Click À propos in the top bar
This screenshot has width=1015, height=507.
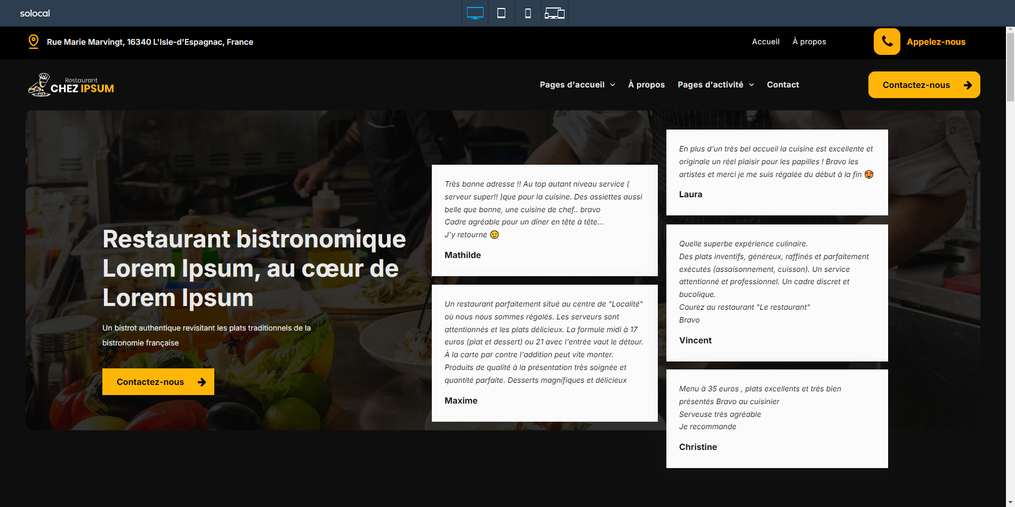coord(809,42)
